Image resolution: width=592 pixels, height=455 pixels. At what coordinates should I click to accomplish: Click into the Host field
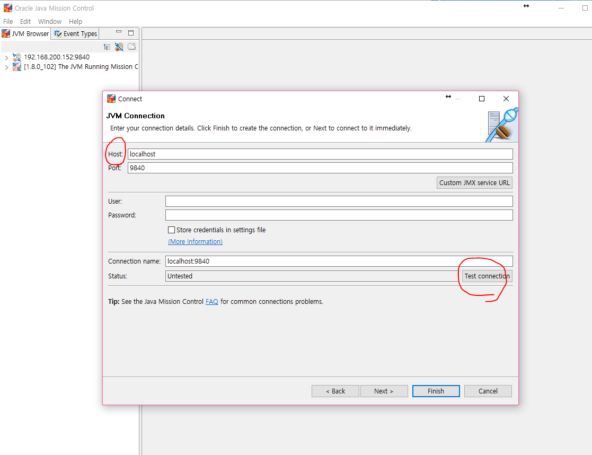[x=320, y=154]
